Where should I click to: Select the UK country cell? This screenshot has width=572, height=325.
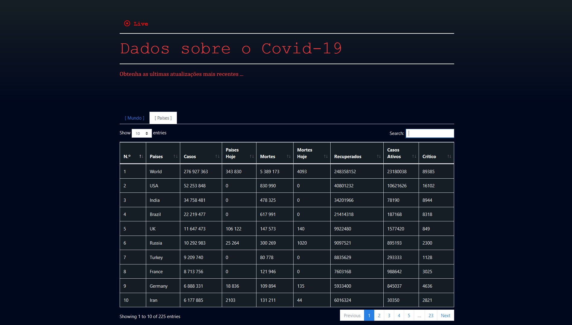pyautogui.click(x=163, y=229)
